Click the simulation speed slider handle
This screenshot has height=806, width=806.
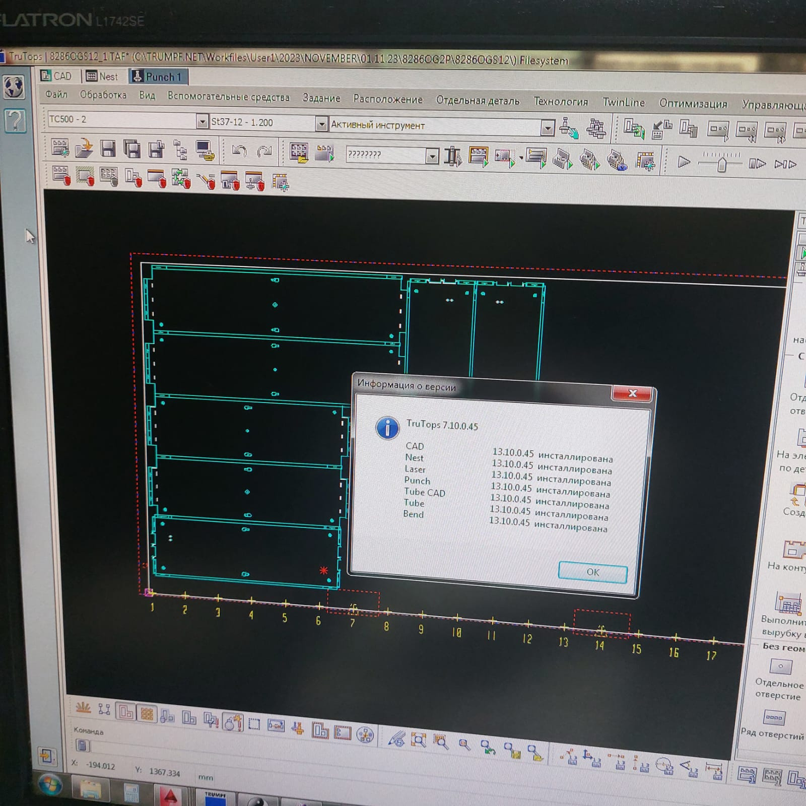(722, 164)
